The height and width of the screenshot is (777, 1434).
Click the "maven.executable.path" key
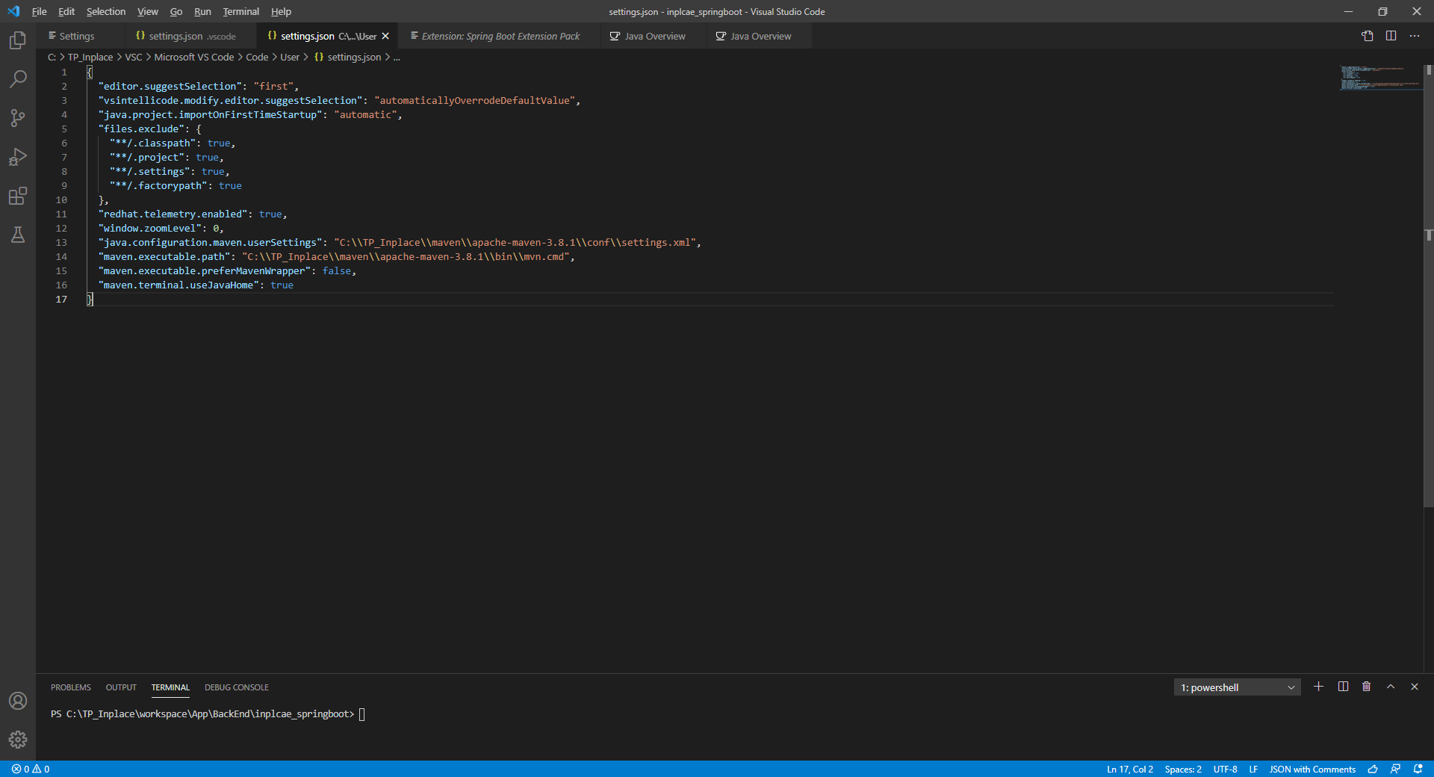point(164,257)
